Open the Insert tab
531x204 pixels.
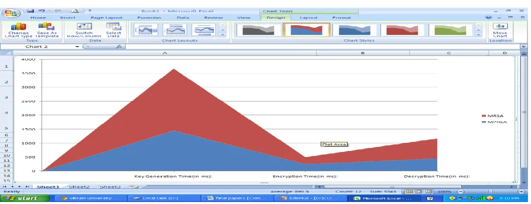68,18
